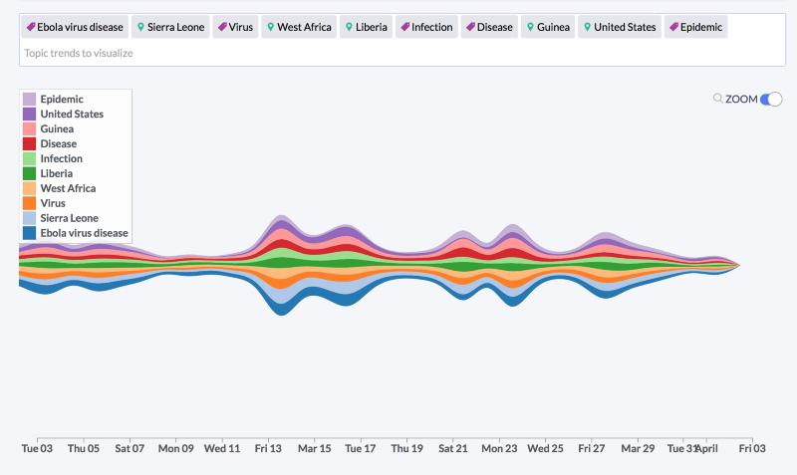The image size is (797, 475).
Task: Select the West Africa topic chip label
Action: [304, 27]
